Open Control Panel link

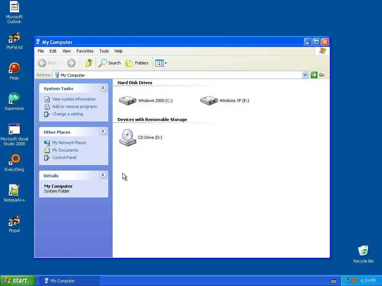[64, 158]
